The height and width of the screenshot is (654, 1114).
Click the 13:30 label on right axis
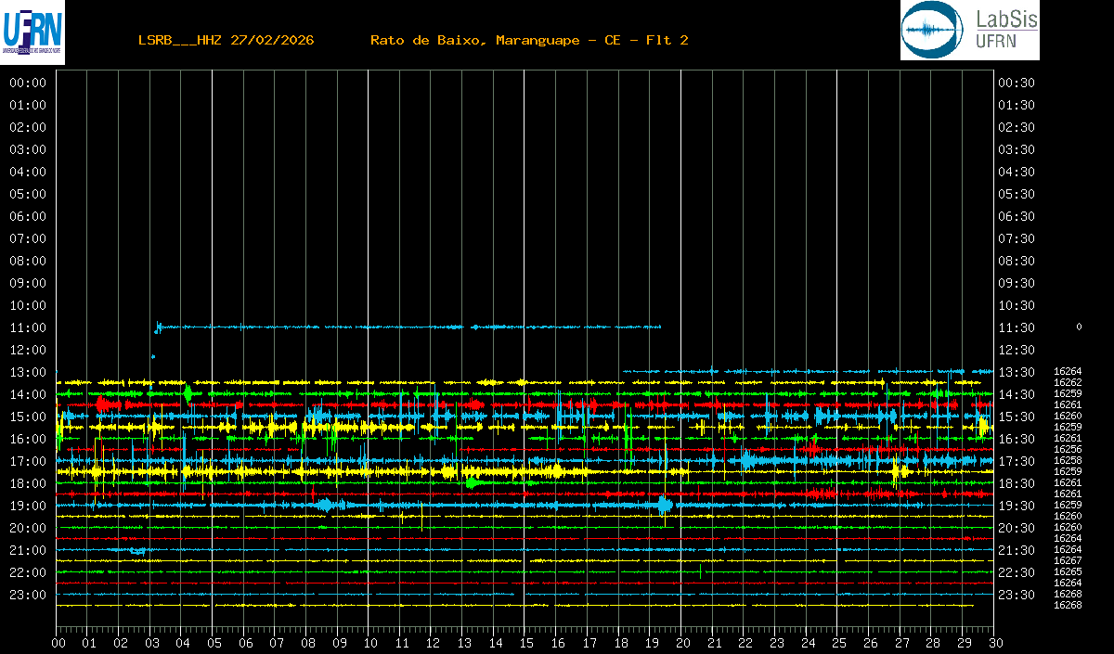pyautogui.click(x=1017, y=372)
